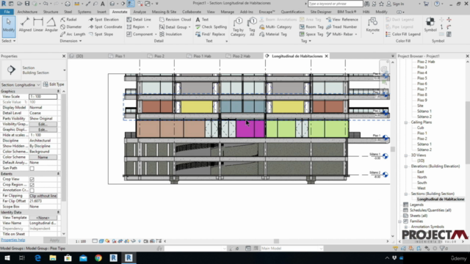Open the Keynote tool
470x264 pixels.
click(372, 25)
